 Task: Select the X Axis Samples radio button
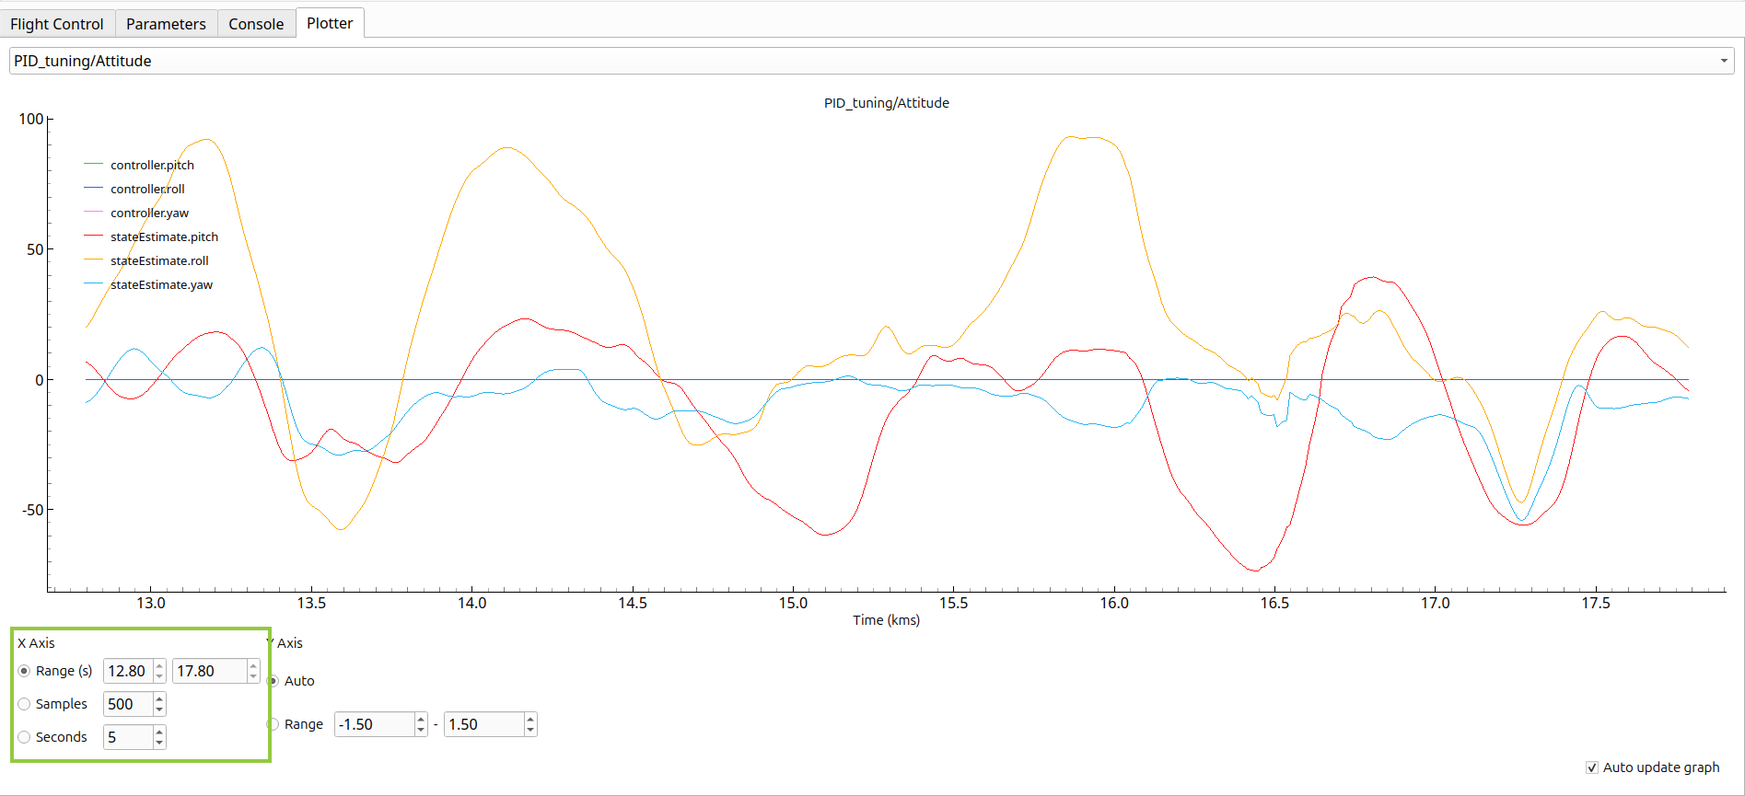click(25, 704)
